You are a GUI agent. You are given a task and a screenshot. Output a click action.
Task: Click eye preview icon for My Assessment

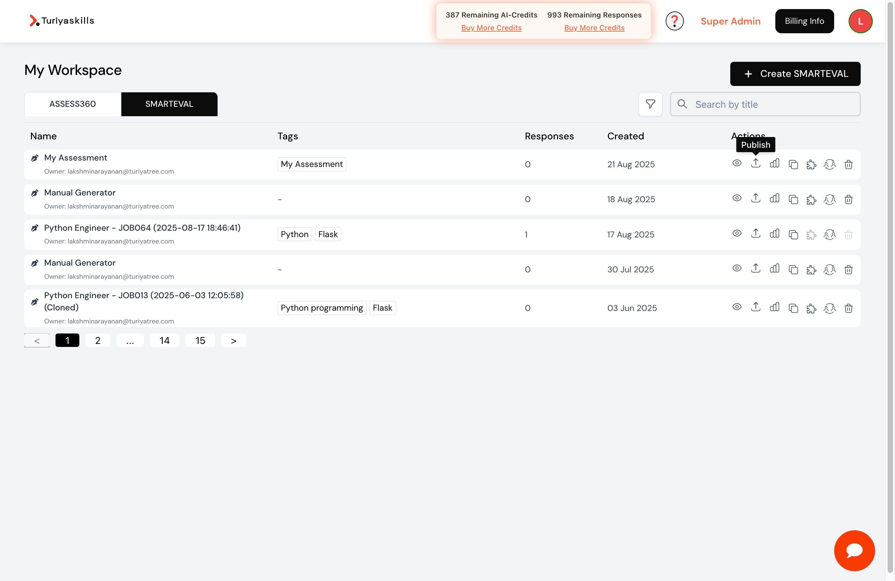point(737,163)
